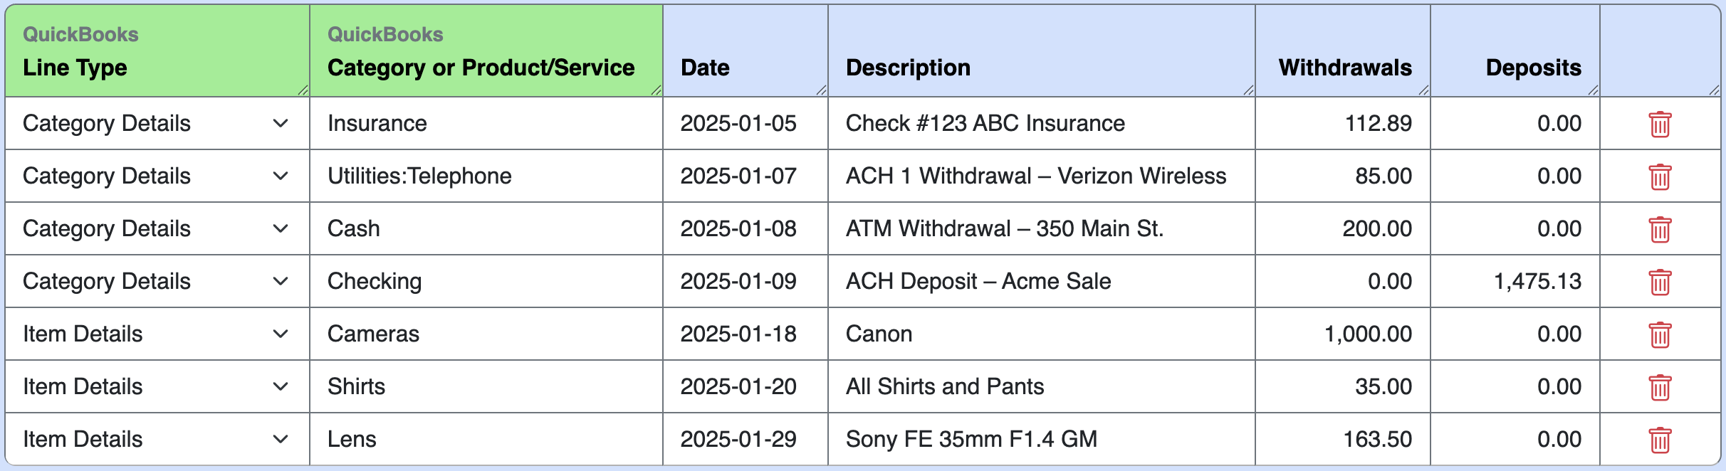Select the 2025-01-20 date cell

click(x=746, y=386)
